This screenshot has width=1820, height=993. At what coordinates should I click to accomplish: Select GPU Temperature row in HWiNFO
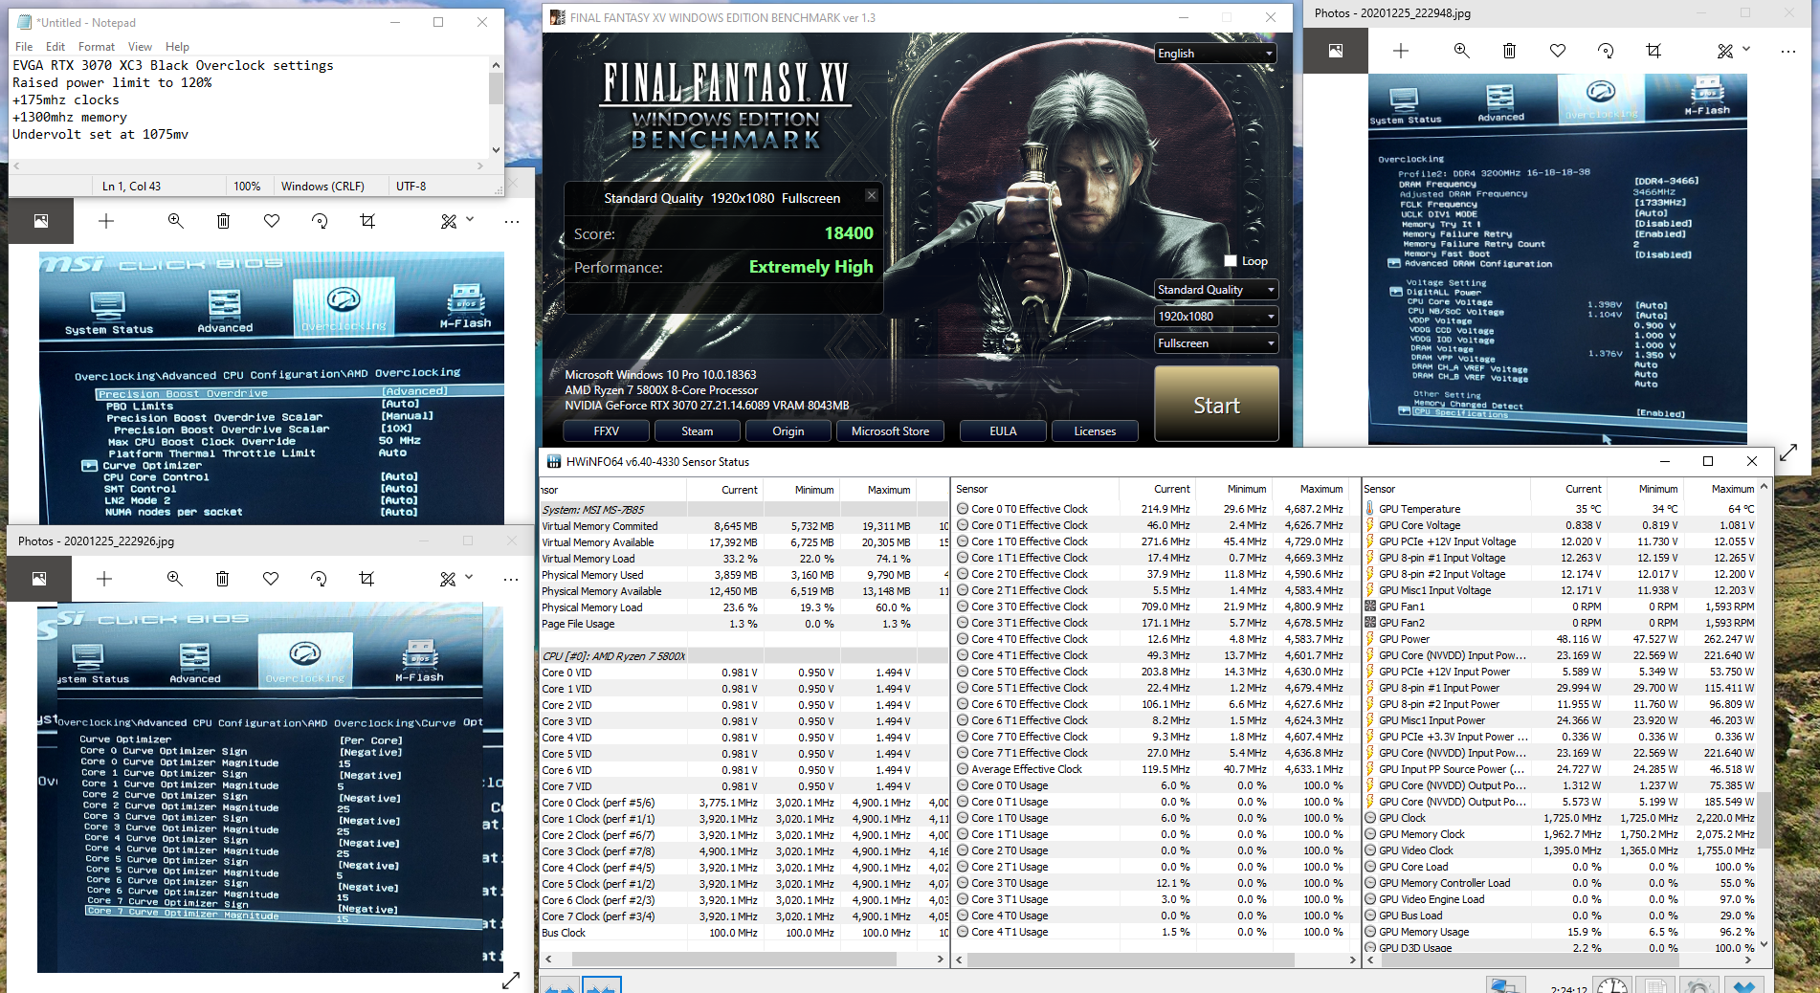tap(1560, 509)
